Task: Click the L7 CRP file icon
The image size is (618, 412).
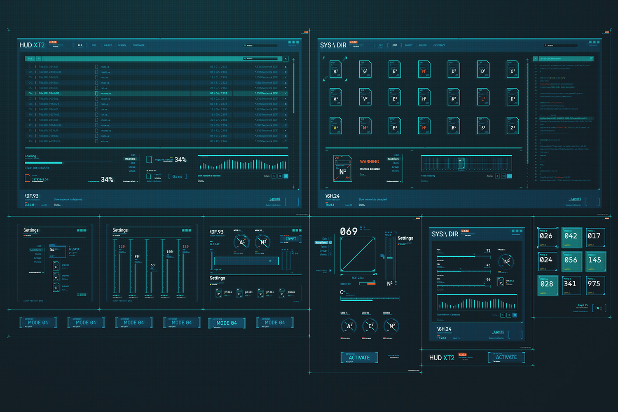Action: [483, 97]
